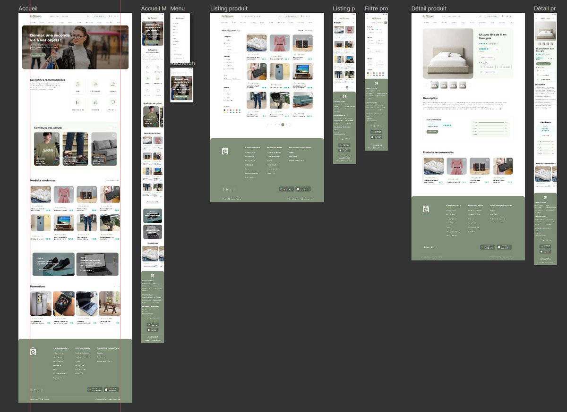Viewport: 567px width, 412px height.
Task: Click the laptop promo banner in Accueil
Action: (97, 264)
